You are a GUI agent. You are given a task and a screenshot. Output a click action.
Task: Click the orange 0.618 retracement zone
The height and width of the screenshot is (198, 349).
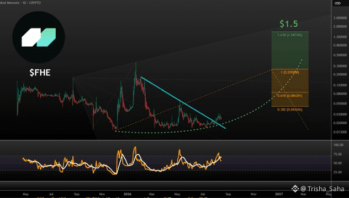pos(290,100)
